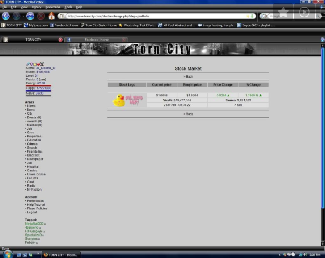This screenshot has height=258, width=325.
Task: Click the top Back link in Stock Market
Action: tap(188, 76)
